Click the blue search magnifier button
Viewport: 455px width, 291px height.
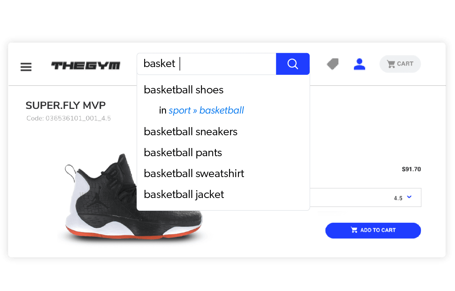(293, 64)
